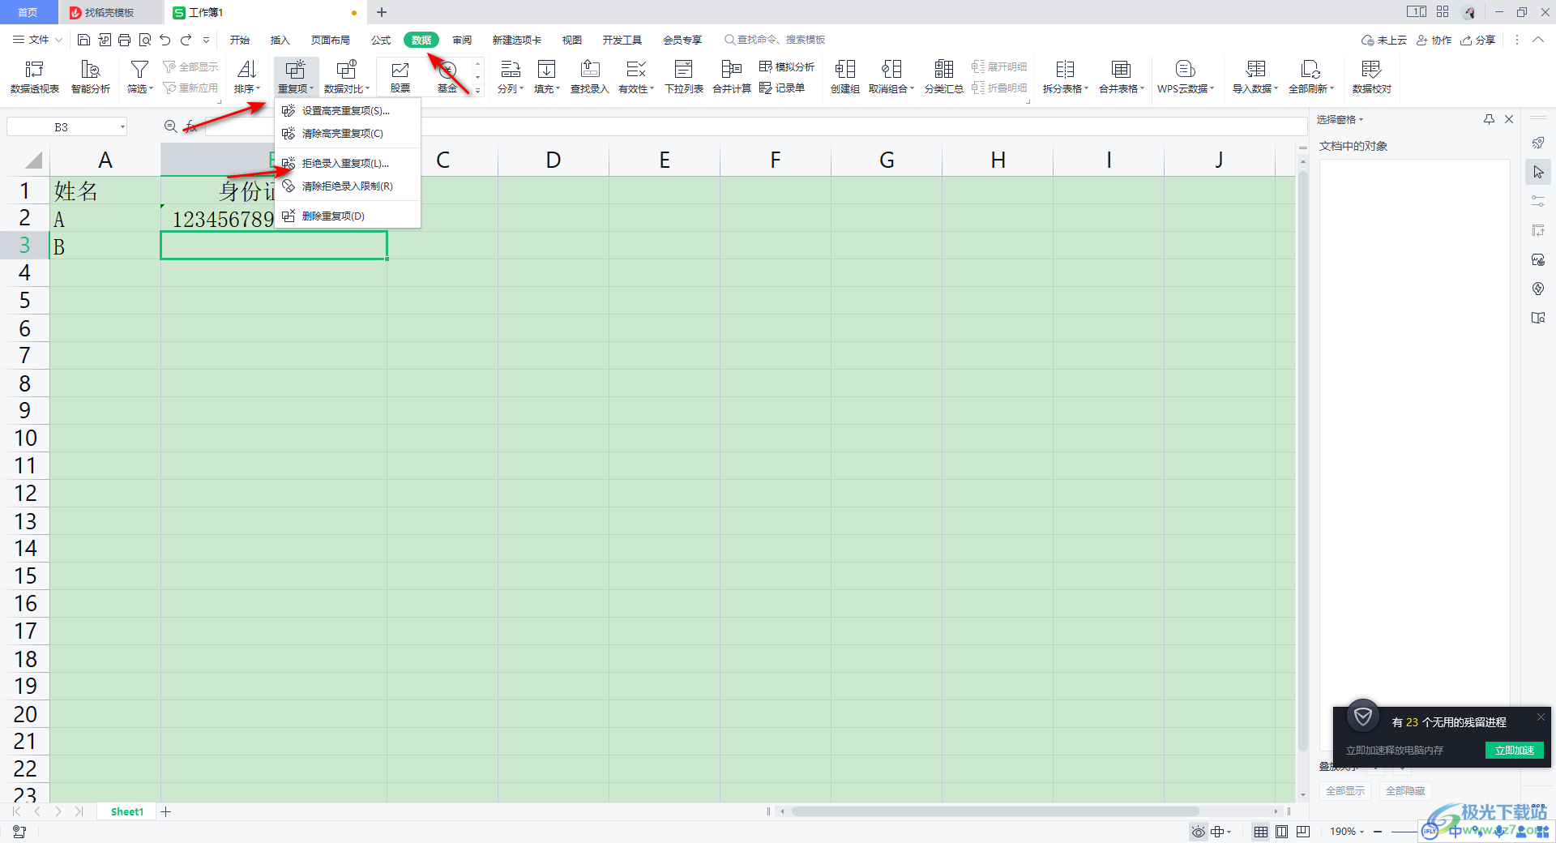The image size is (1556, 843).
Task: Select Reject Duplicate Entry (拒绝录入重复项) menu item
Action: click(x=346, y=163)
